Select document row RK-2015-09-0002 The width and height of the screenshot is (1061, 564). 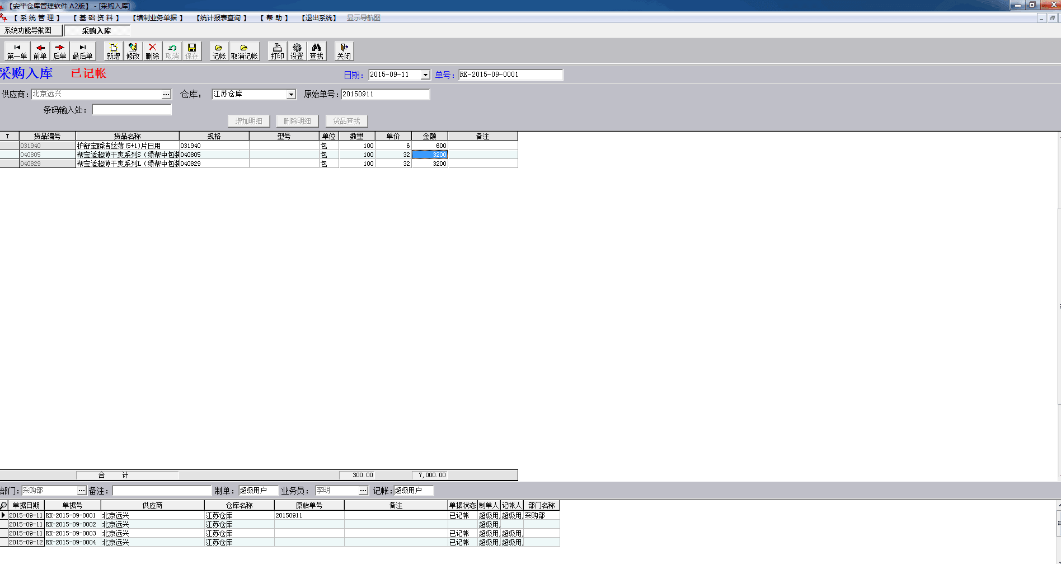280,524
